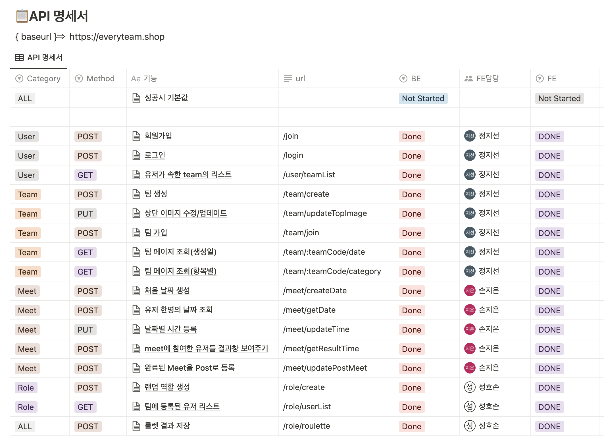
Task: Click the /team/updateTopImage url cell
Action: tap(325, 213)
